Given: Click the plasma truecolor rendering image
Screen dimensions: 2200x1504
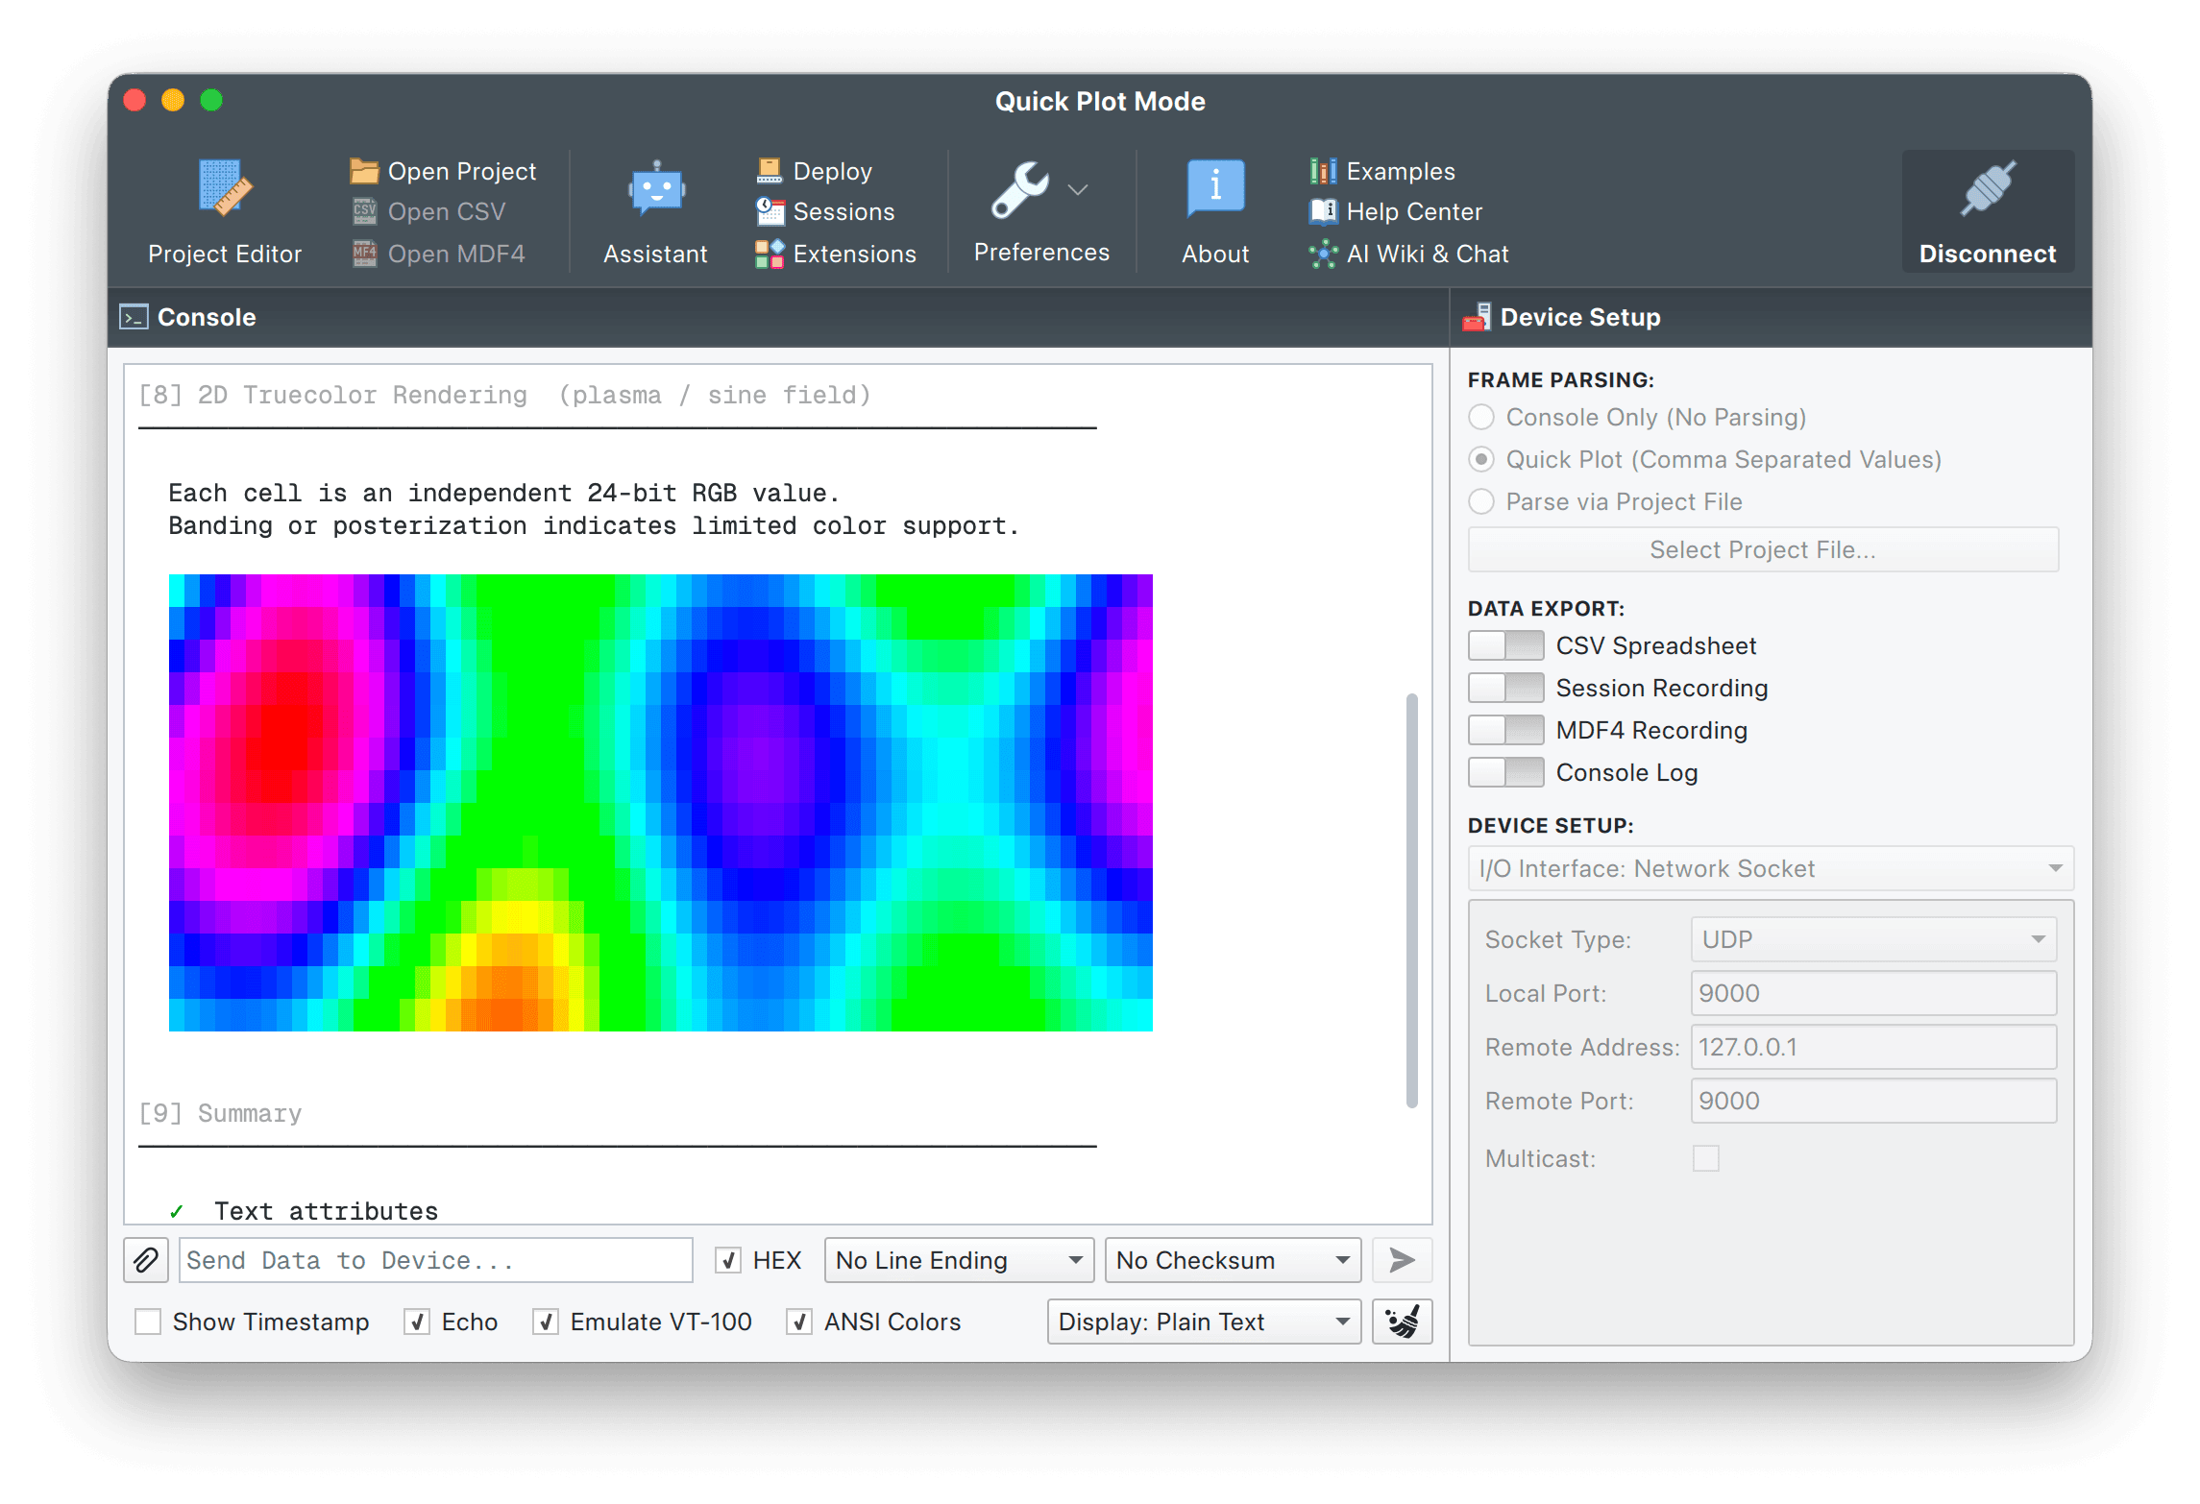Looking at the screenshot, I should 661,803.
